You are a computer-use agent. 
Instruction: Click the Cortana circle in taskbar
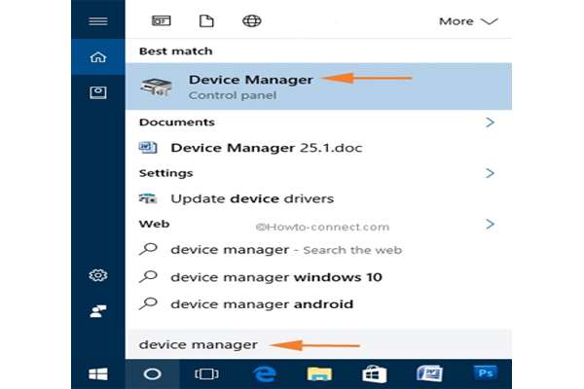[153, 373]
